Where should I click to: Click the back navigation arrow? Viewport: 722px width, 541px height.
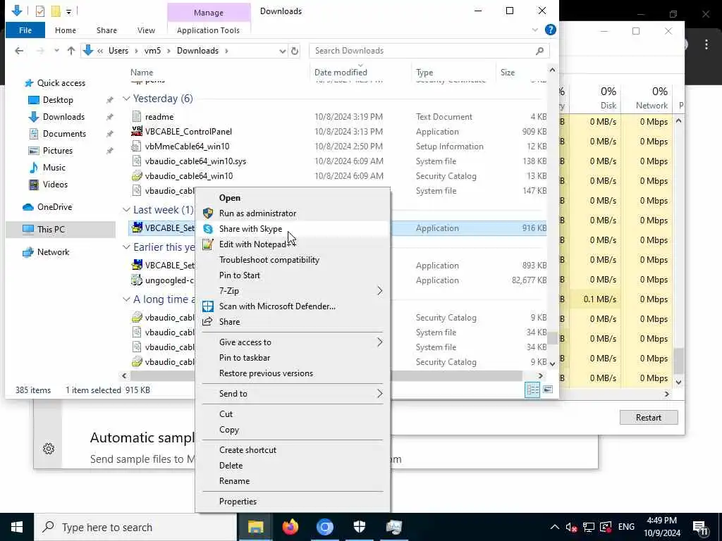[19, 51]
